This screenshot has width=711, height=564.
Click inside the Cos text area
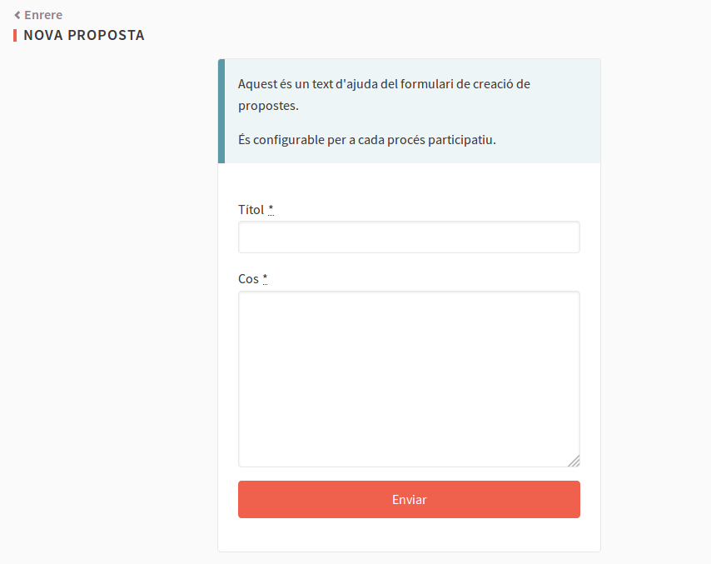(x=409, y=378)
